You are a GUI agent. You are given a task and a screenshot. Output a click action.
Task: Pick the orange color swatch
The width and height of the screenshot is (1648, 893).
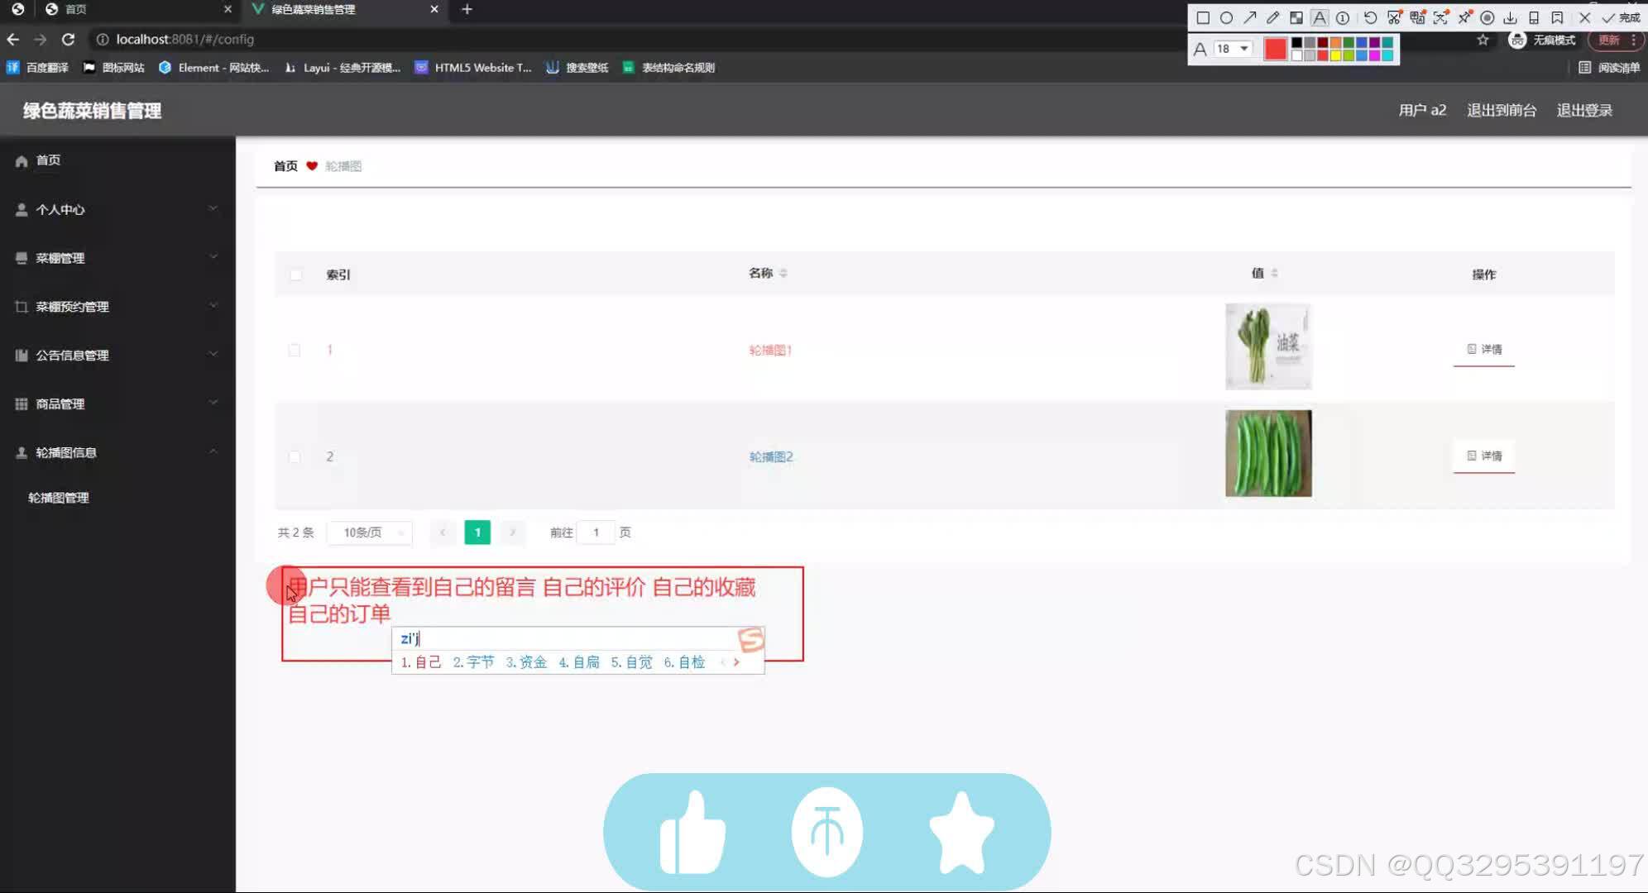pos(1335,42)
